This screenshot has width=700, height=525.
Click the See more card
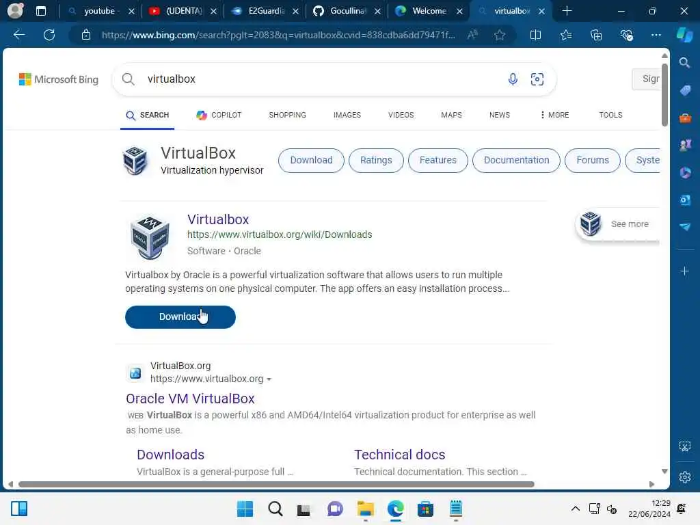pos(618,224)
